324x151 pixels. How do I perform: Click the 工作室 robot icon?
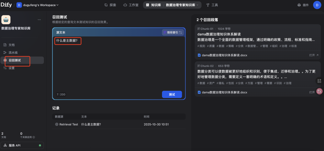pyautogui.click(x=125, y=5)
